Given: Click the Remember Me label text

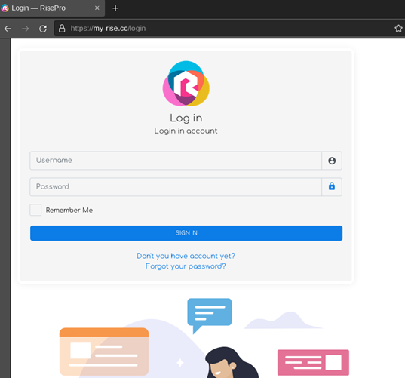Looking at the screenshot, I should point(69,210).
